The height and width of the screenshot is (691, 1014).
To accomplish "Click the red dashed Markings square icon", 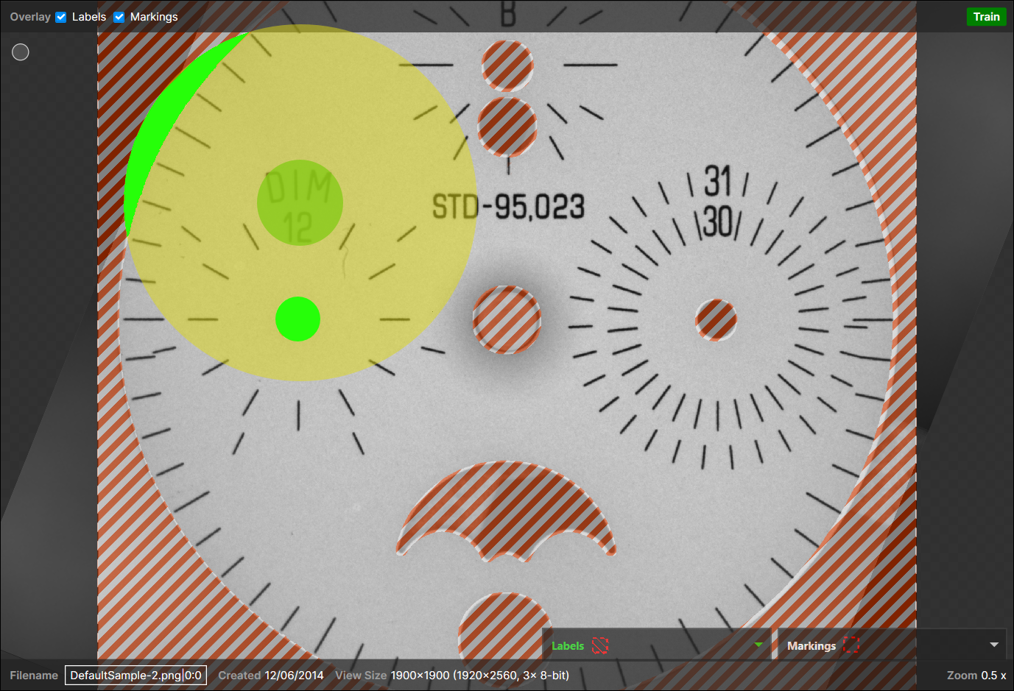I will click(x=851, y=645).
